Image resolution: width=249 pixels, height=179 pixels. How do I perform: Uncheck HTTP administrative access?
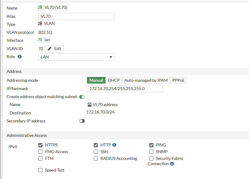tap(96, 145)
